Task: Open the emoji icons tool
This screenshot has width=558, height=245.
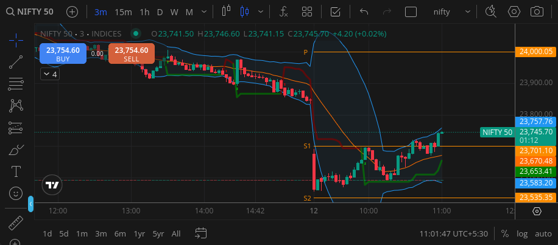Action: tap(16, 193)
